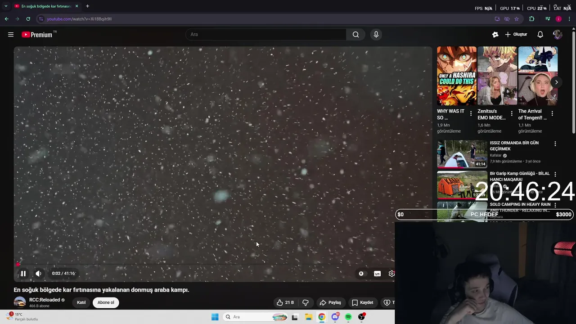This screenshot has width=576, height=324.
Task: Open Discord from the taskbar
Action: [335, 317]
